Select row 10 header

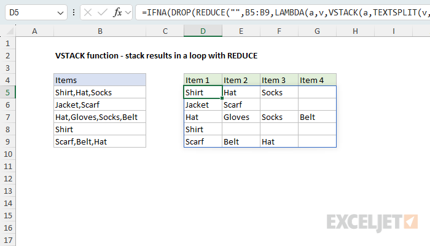click(x=7, y=154)
